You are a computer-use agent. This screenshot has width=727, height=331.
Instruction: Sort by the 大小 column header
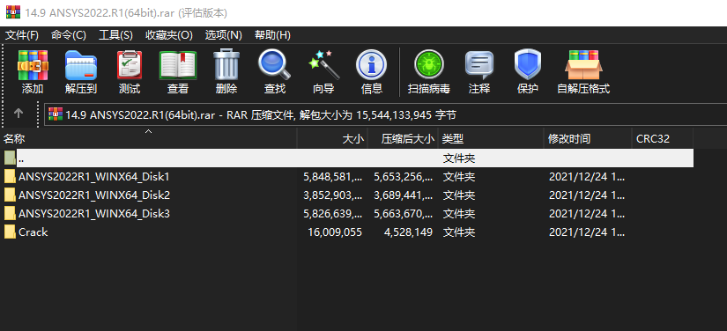click(332, 138)
